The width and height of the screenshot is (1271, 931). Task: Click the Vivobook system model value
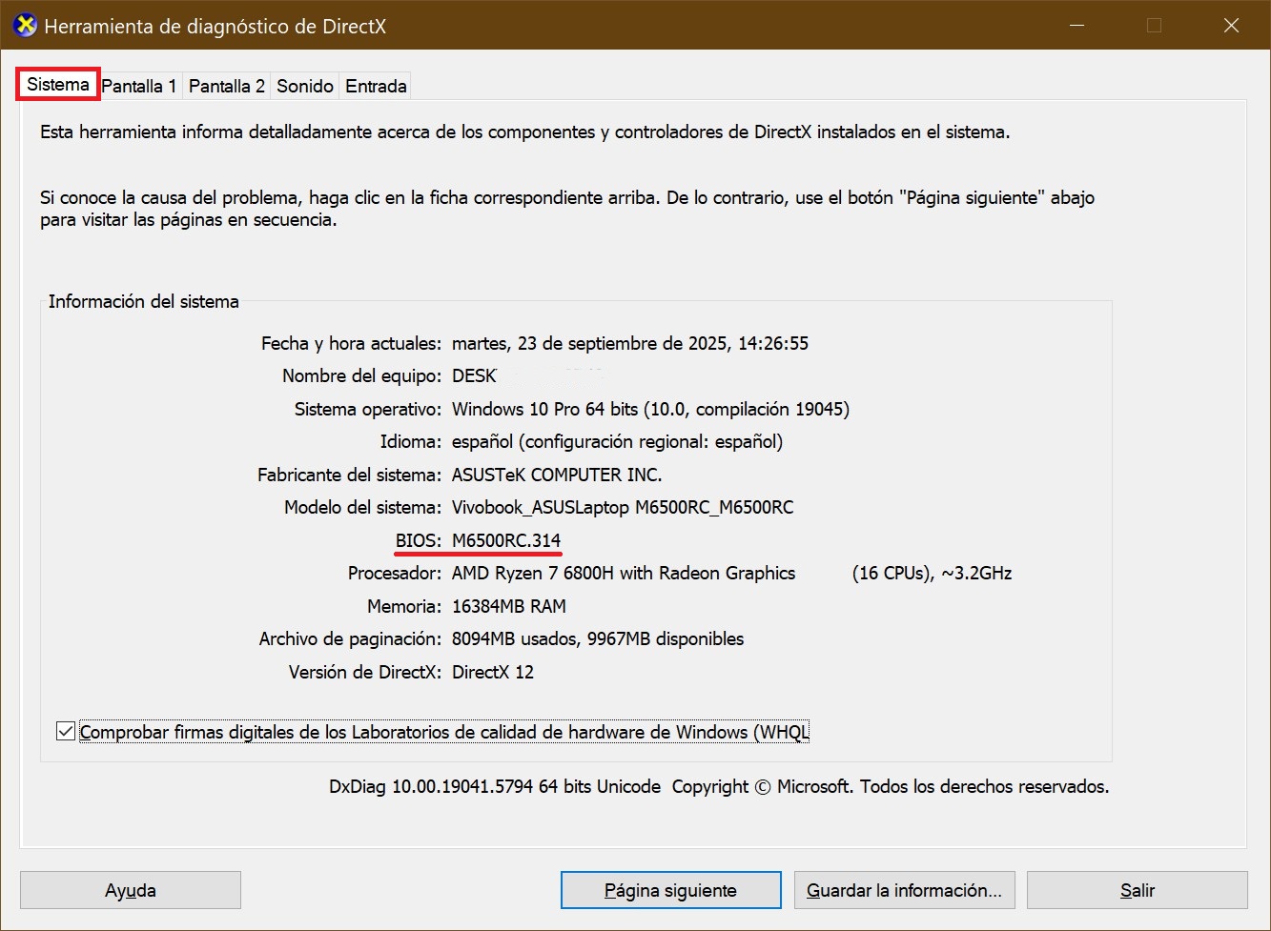pyautogui.click(x=623, y=507)
